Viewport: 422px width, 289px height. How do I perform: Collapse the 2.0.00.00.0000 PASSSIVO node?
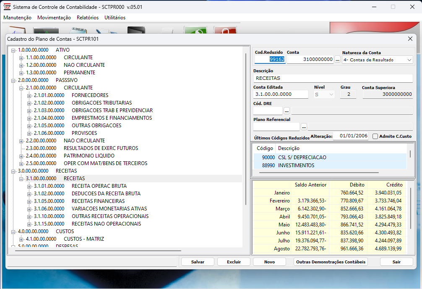13,81
